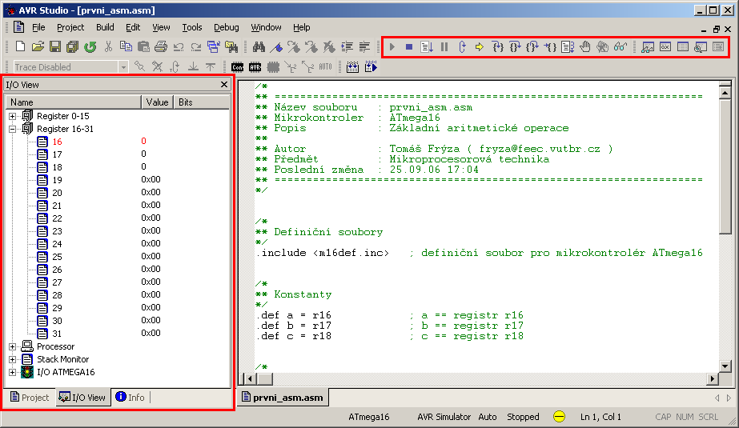Screen dimensions: 739x428
Task: Expand the Stack Monitor tree node
Action: (12, 359)
